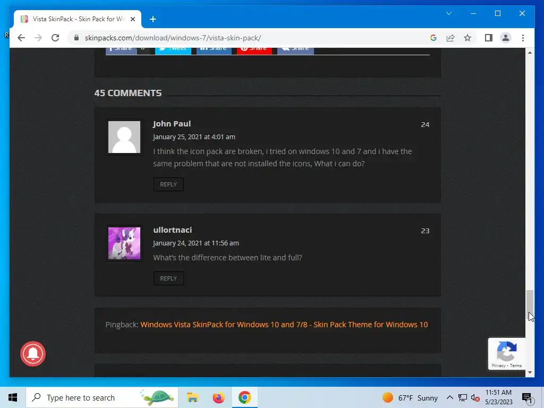Click the January 24, 2021 timestamp
The width and height of the screenshot is (544, 408).
[196, 243]
